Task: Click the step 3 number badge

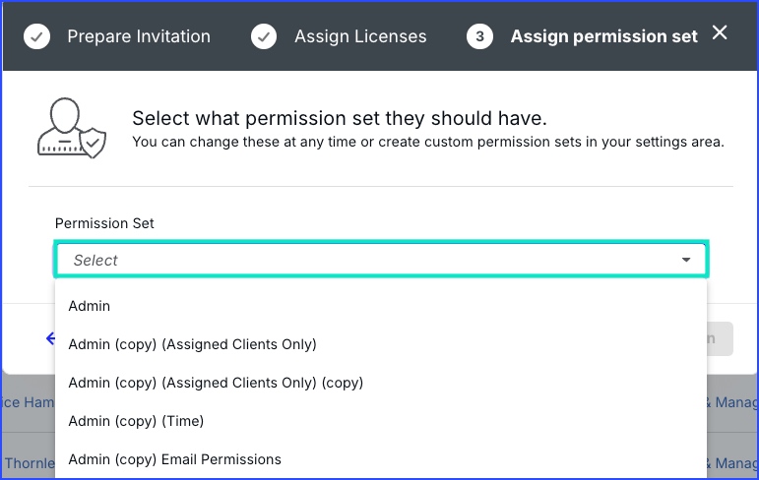Action: pyautogui.click(x=479, y=36)
